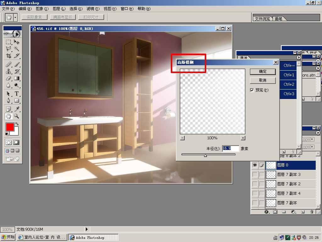Select the Eraser tool
This screenshot has width=322, height=242.
tap(8, 78)
